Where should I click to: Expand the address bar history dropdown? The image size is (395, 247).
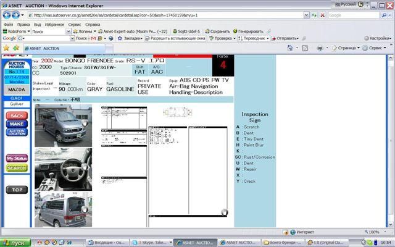pyautogui.click(x=306, y=15)
